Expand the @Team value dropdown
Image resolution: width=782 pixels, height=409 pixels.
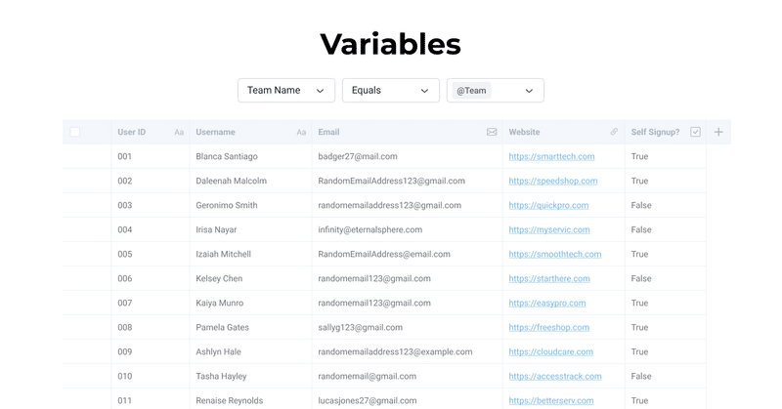(529, 91)
